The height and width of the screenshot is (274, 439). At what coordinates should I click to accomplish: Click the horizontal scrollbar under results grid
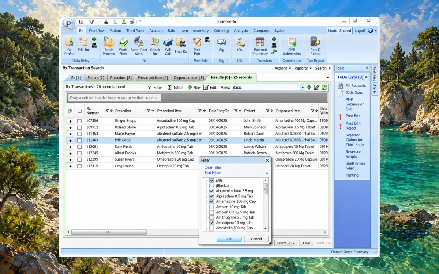coord(109,232)
